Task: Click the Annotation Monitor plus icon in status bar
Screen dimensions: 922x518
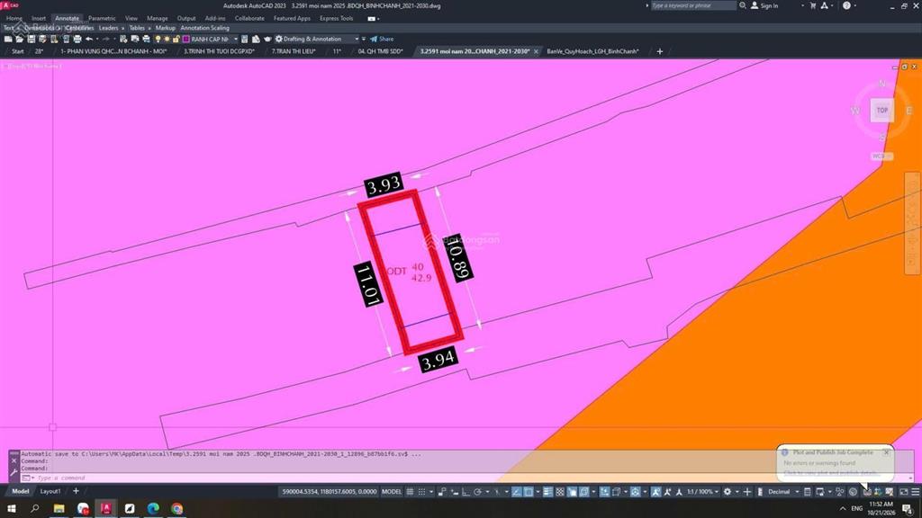Action: click(747, 492)
